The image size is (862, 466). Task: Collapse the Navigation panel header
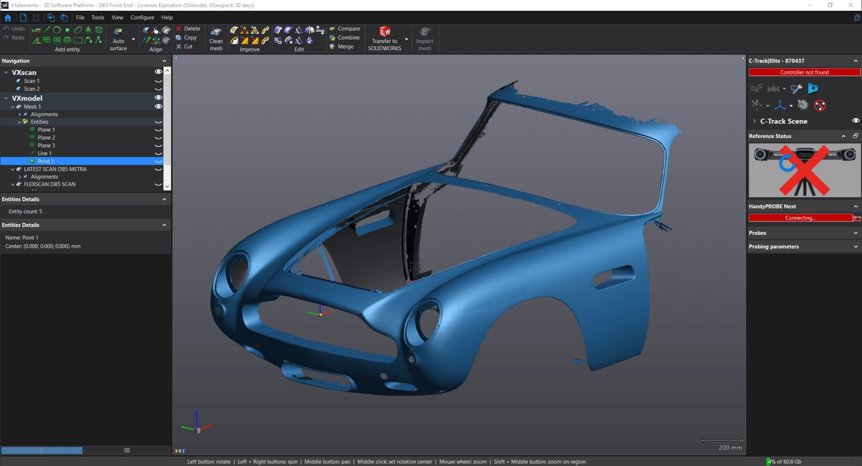coord(164,61)
